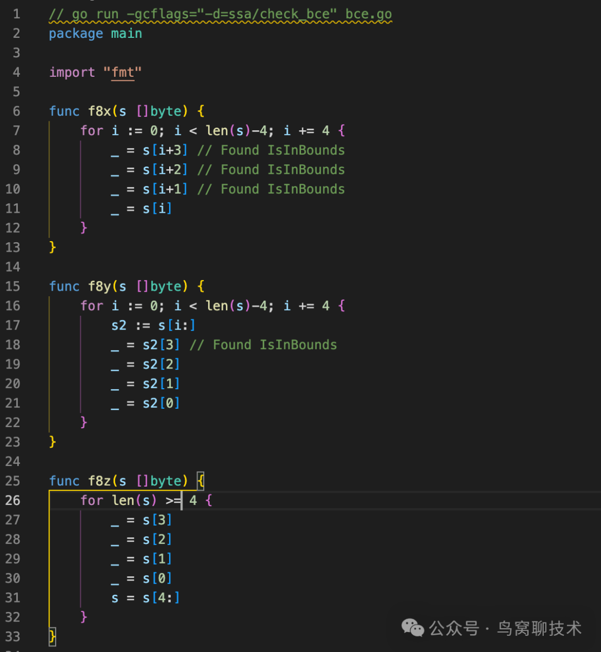The height and width of the screenshot is (652, 601).
Task: Click the 's = s[4:]' statement on line 31
Action: click(145, 597)
